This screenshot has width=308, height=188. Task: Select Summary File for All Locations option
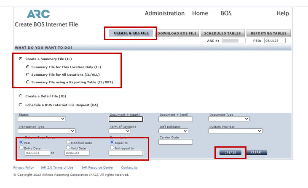tap(28, 74)
